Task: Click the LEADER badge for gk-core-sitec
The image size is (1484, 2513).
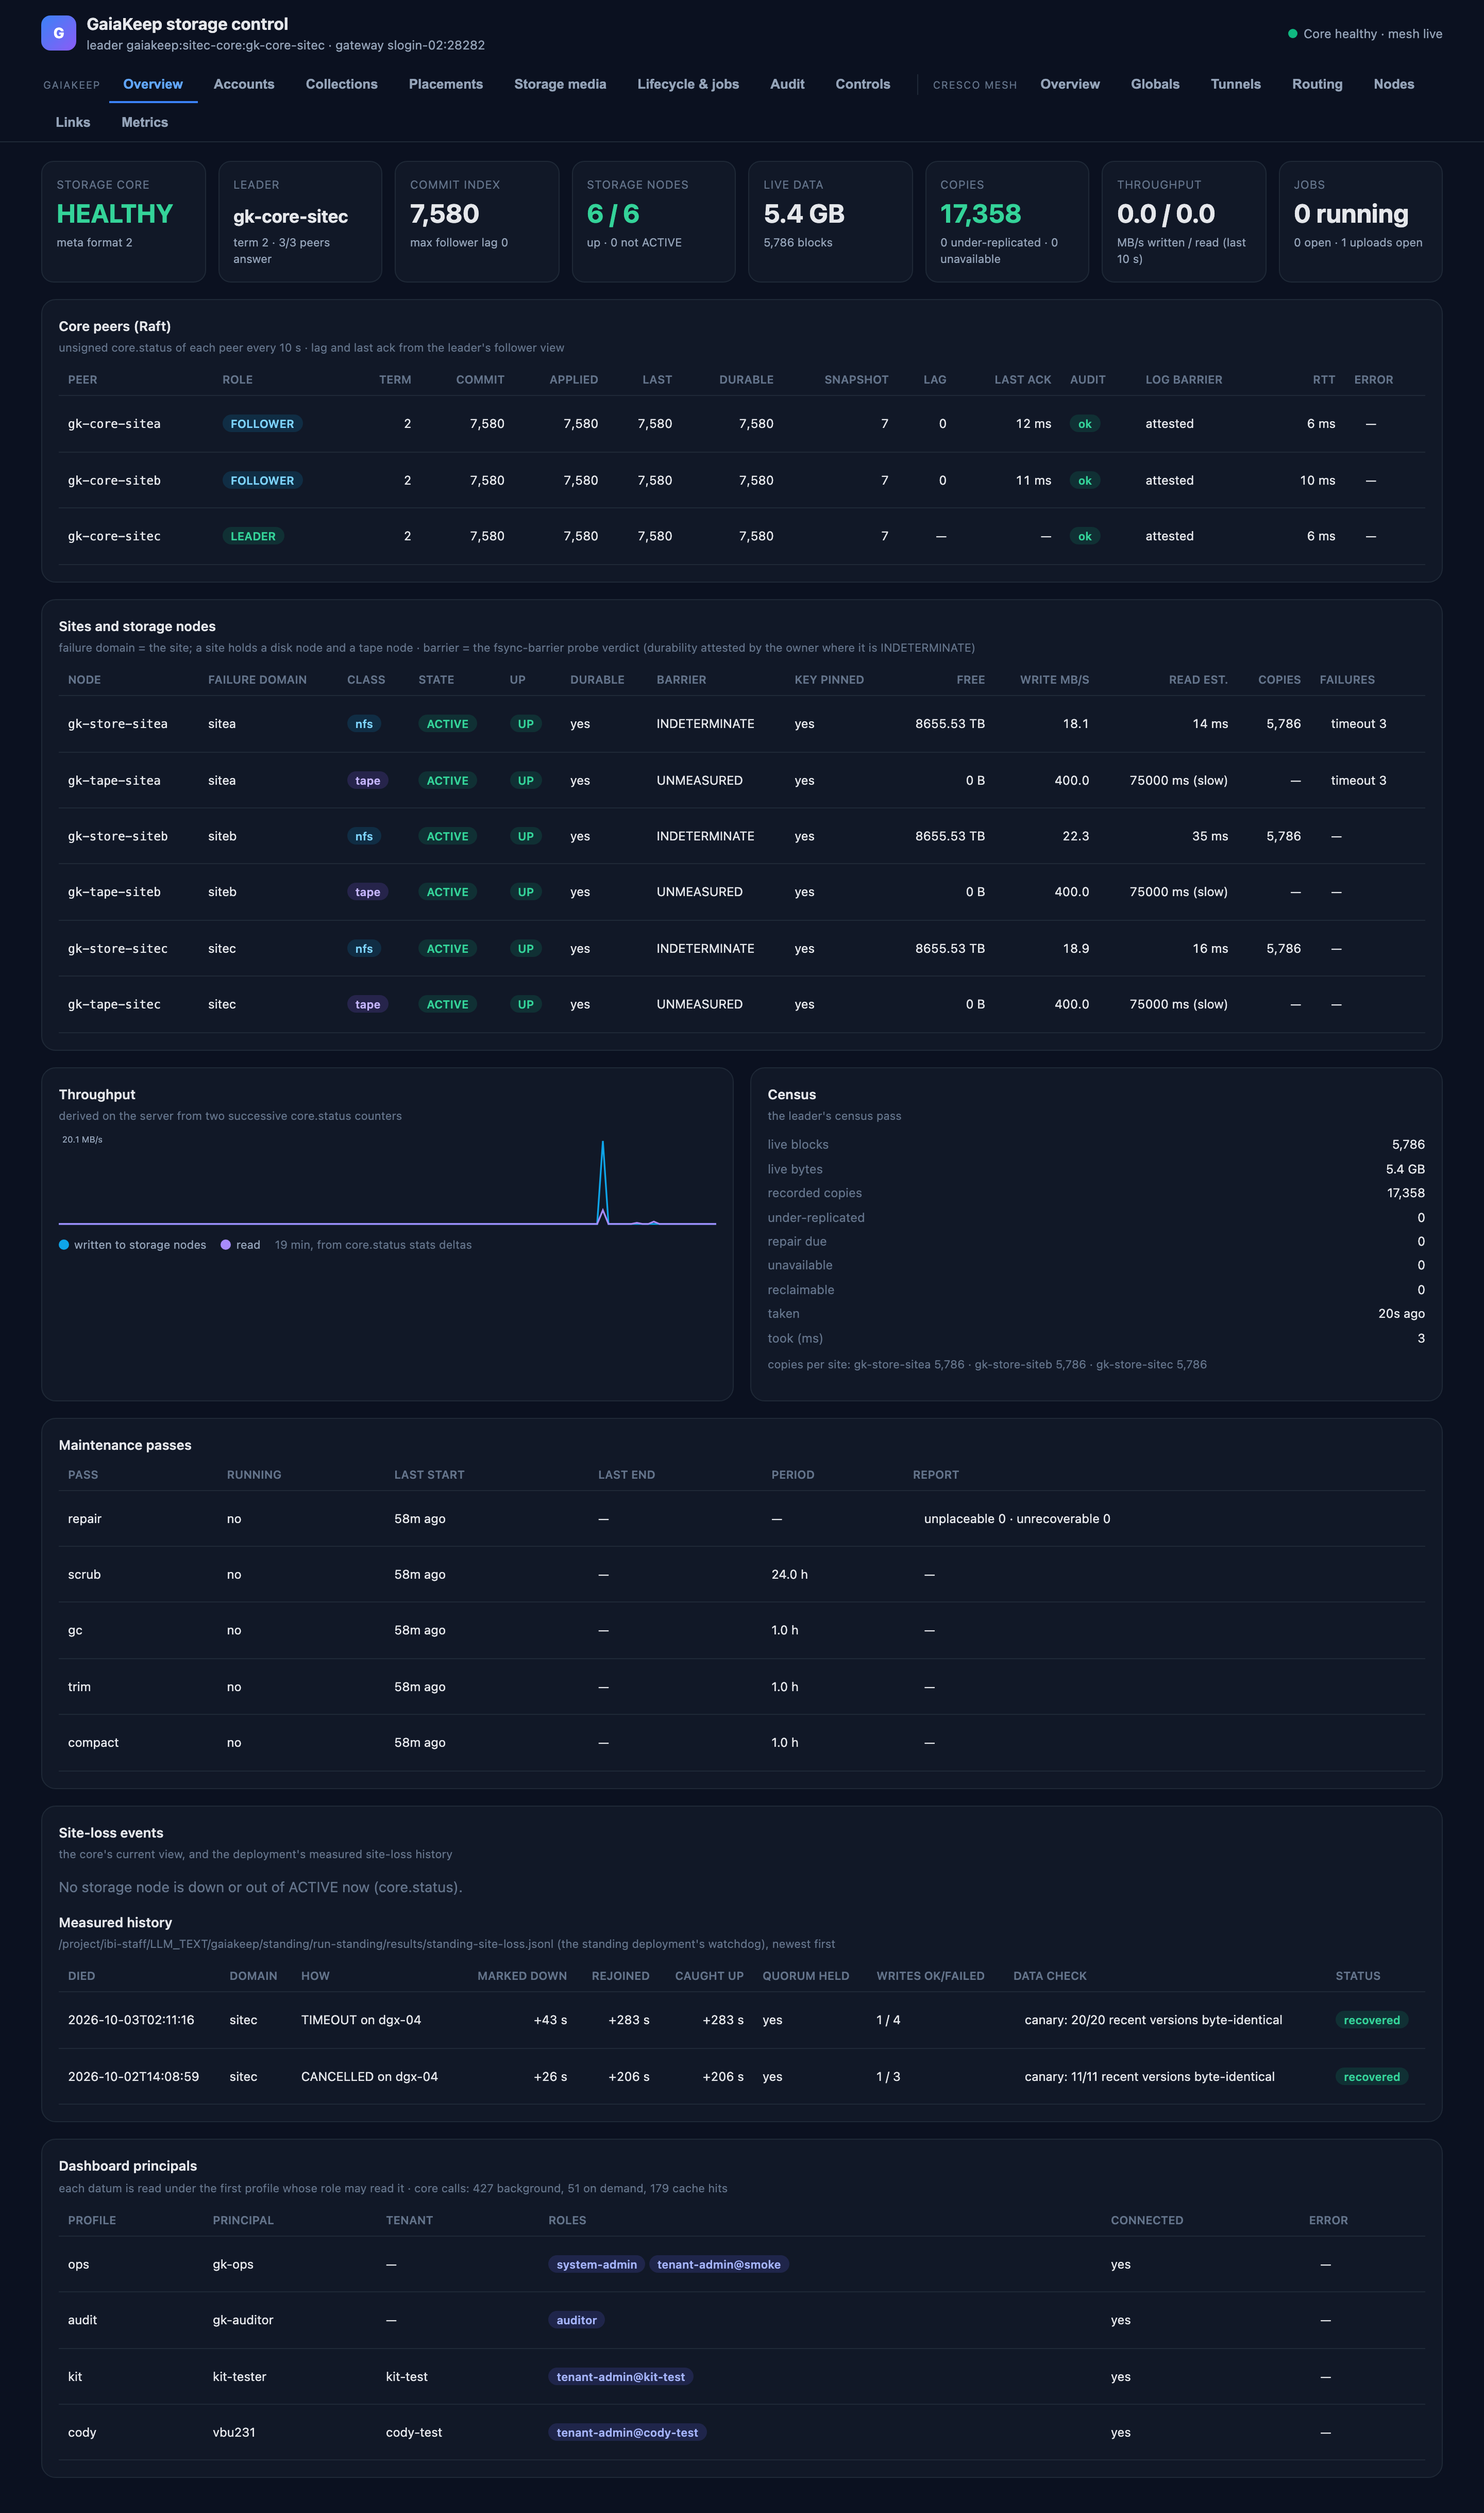Action: [x=253, y=536]
